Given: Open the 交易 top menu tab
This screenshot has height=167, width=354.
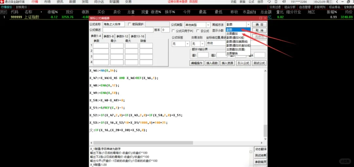Looking at the screenshot, I should point(128,2).
